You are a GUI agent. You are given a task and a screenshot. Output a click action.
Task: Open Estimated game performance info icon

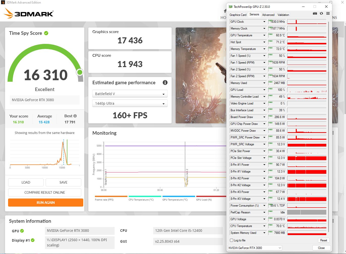coord(165,82)
